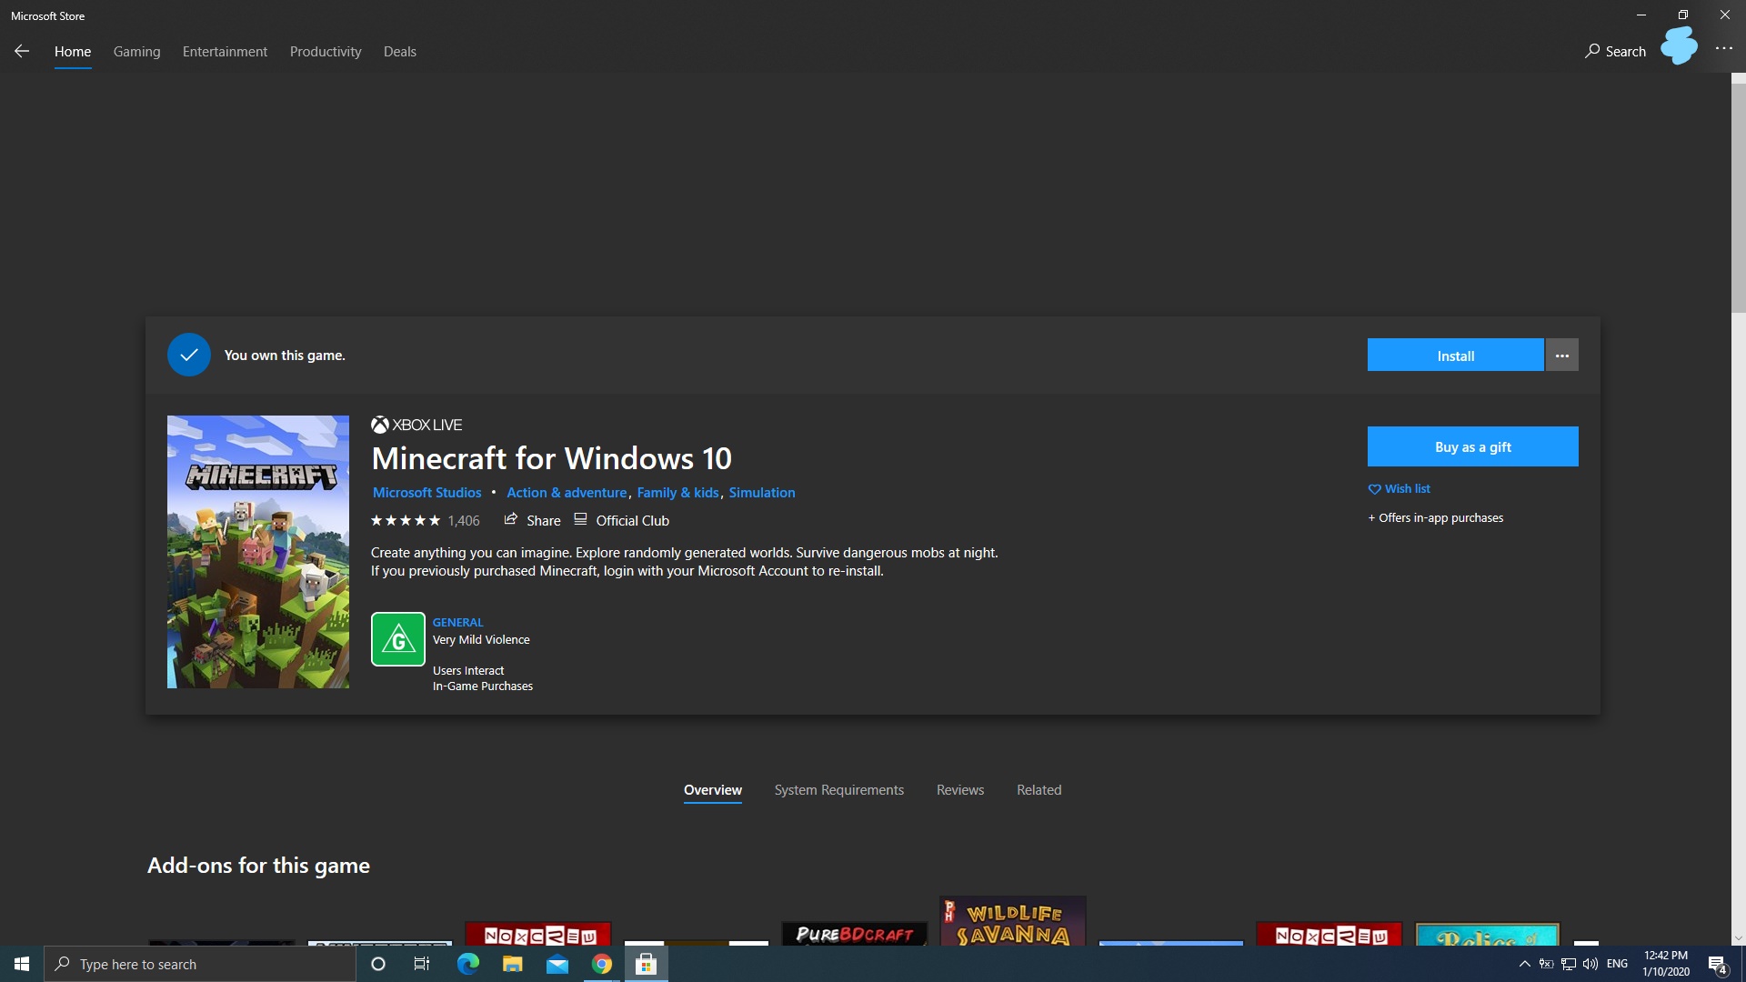Click the Buy as a gift button
The image size is (1746, 982).
point(1472,446)
